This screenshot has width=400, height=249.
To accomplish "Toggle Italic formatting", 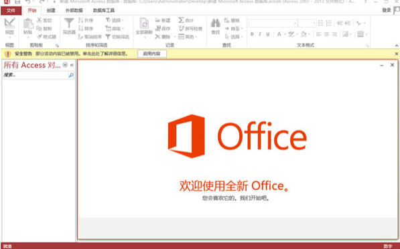I will pyautogui.click(x=260, y=34).
